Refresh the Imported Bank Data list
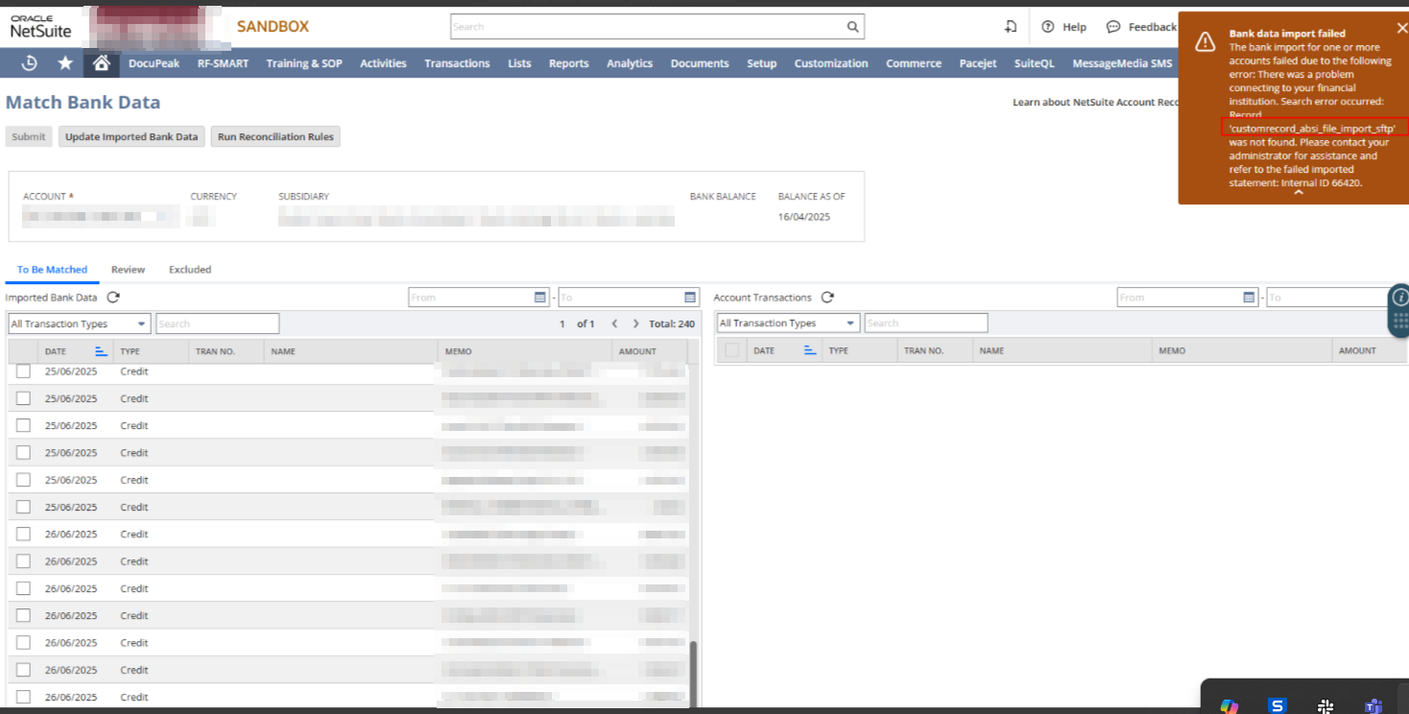 113,297
